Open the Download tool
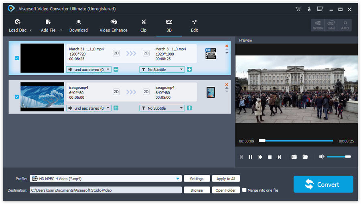 [79, 26]
